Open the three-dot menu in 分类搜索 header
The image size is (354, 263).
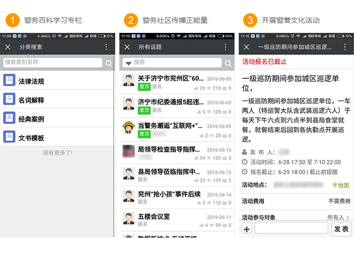[x=106, y=47]
